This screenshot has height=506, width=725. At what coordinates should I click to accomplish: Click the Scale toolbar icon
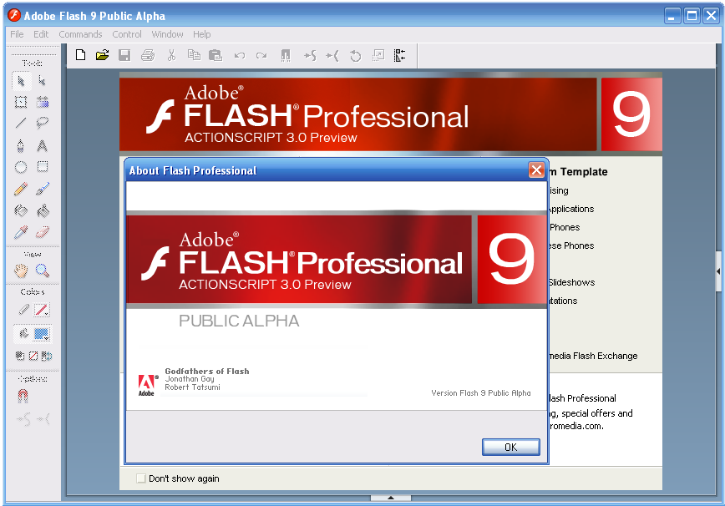tap(378, 56)
